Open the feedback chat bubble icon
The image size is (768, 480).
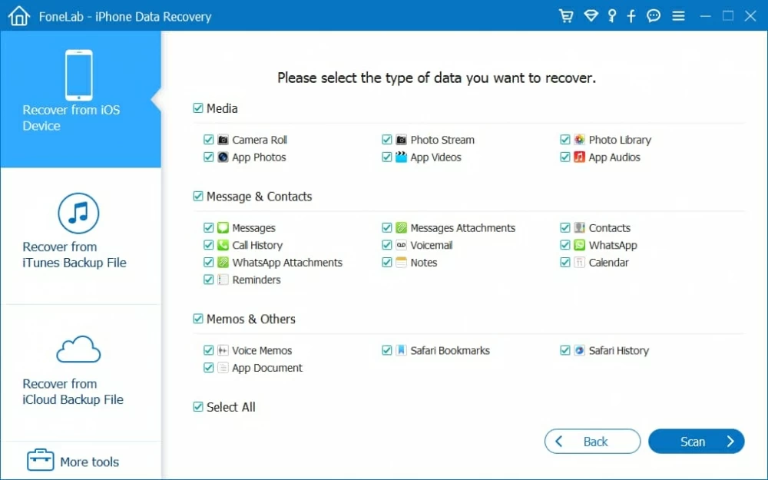pos(653,15)
